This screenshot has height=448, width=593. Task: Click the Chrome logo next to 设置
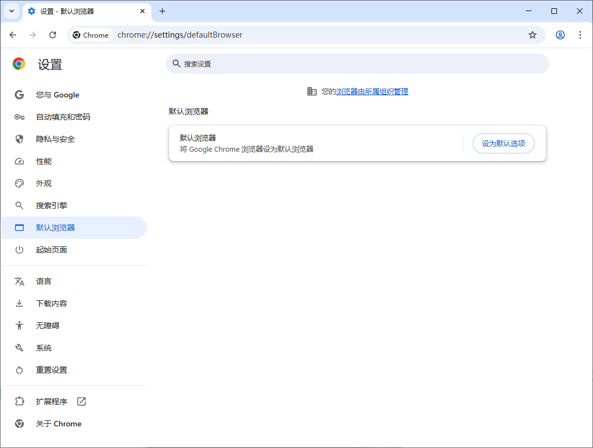click(x=19, y=64)
